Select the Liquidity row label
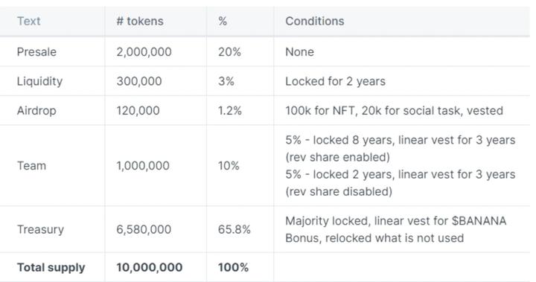Image resolution: width=536 pixels, height=282 pixels. pyautogui.click(x=39, y=82)
